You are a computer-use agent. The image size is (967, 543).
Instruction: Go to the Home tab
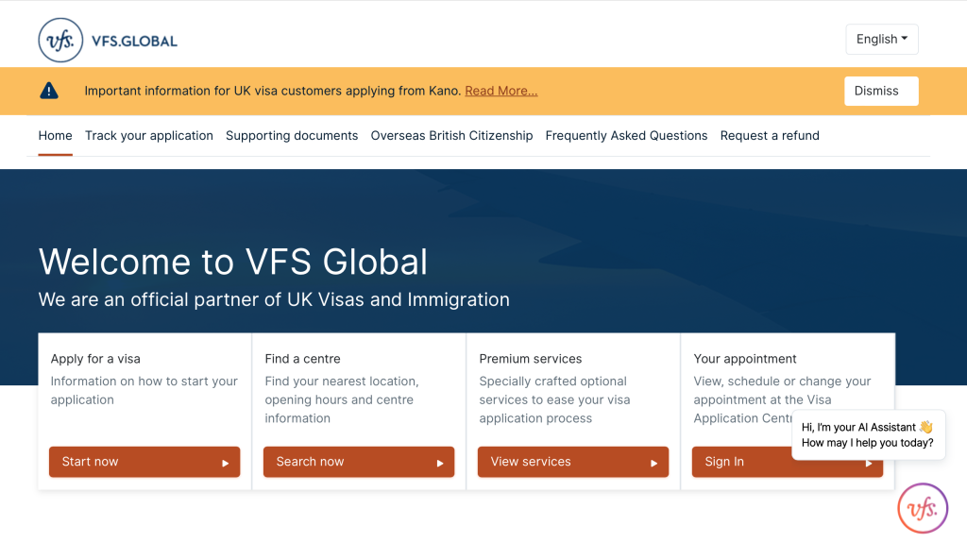point(55,136)
